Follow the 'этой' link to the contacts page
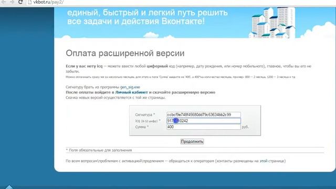The width and height of the screenshot is (336, 189). [x=264, y=161]
